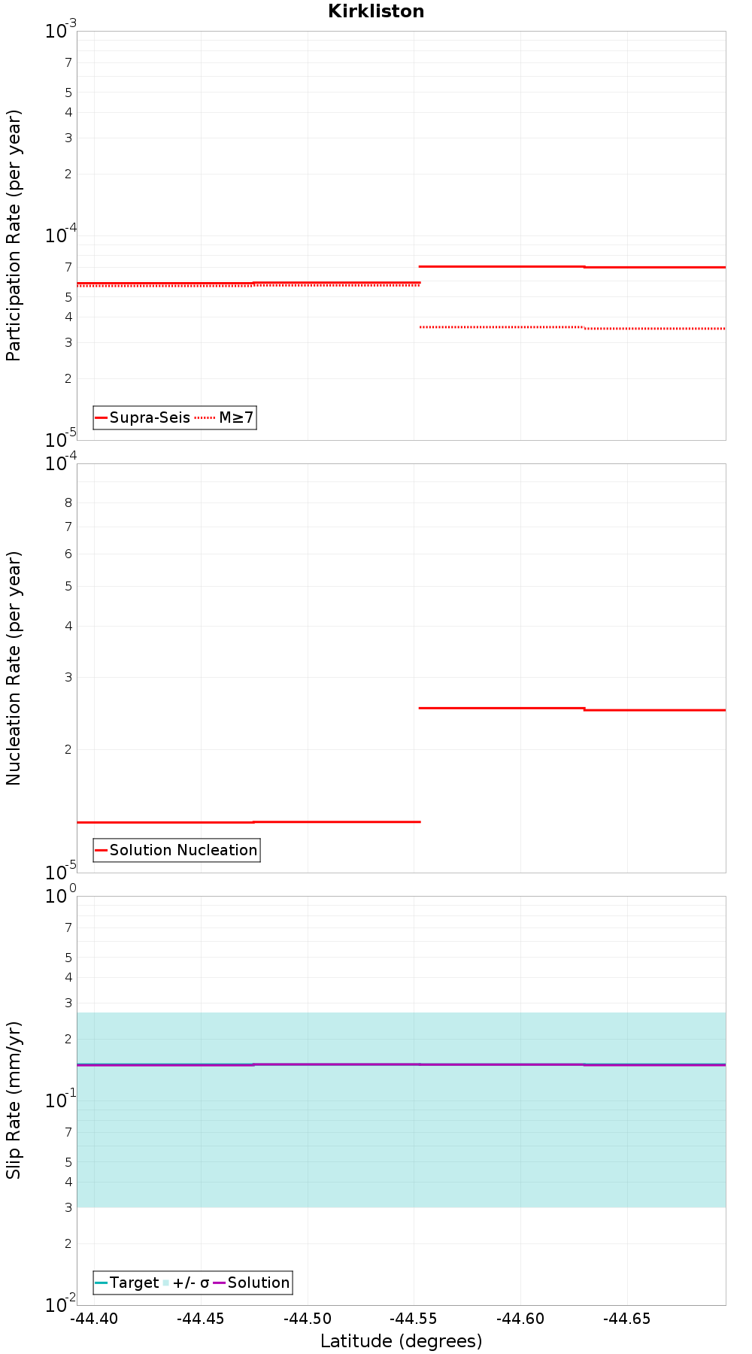Click the +/- σ legend swatch
752x1354 pixels.
(167, 1283)
